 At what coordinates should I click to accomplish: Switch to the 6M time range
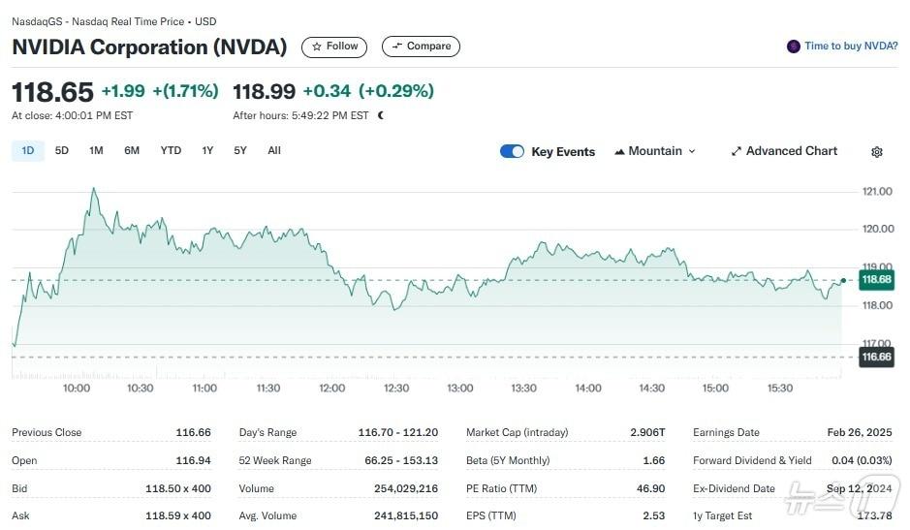(132, 151)
